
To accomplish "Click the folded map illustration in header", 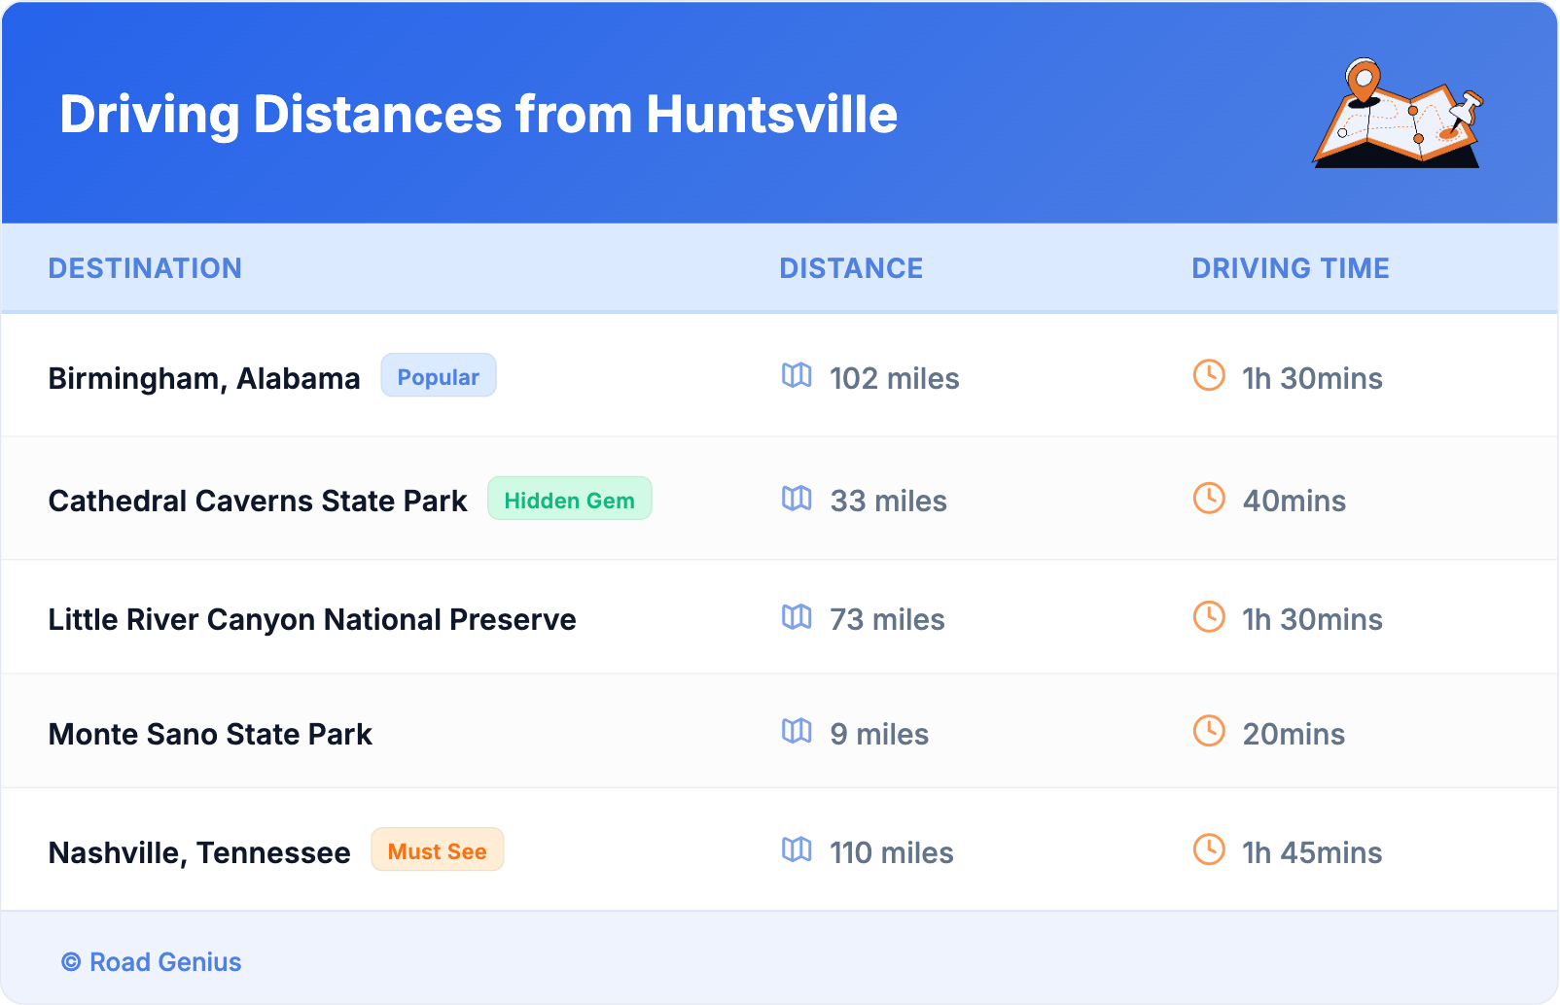I will point(1398,117).
